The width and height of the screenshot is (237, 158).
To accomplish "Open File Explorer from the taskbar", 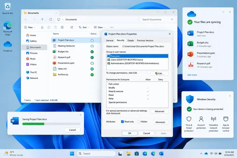I will click(129, 153).
